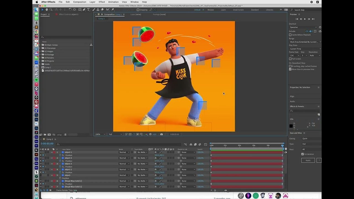Select the Puppet Pin tool
Screen dimensions: 354x199
point(113,10)
